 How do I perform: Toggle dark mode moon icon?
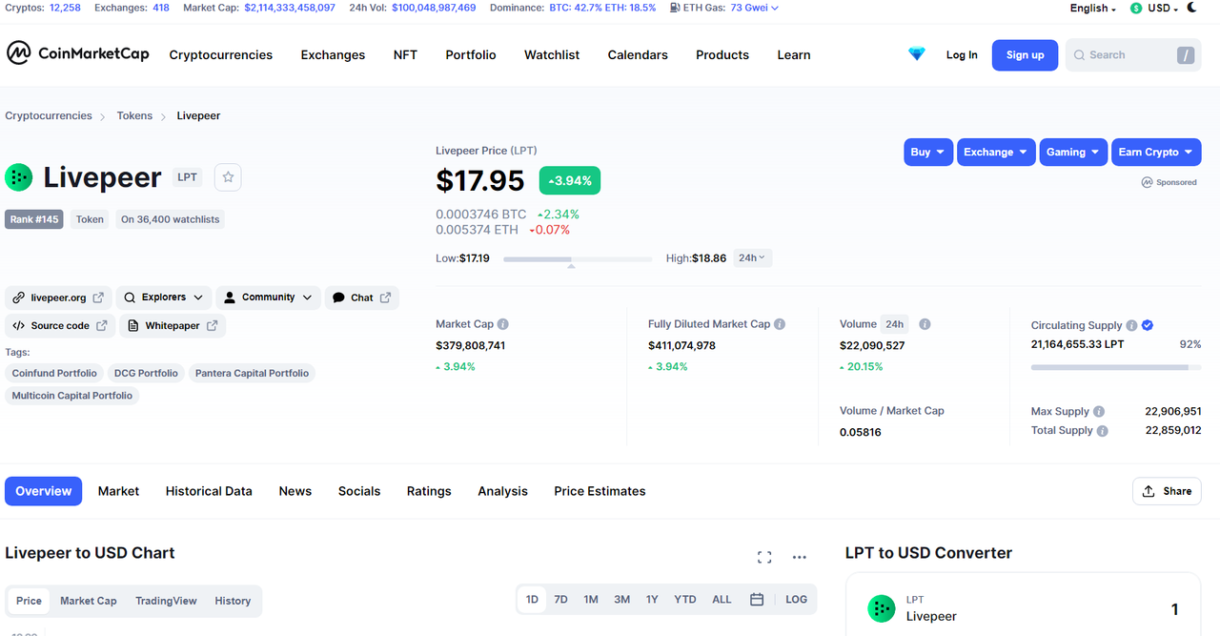[1191, 8]
